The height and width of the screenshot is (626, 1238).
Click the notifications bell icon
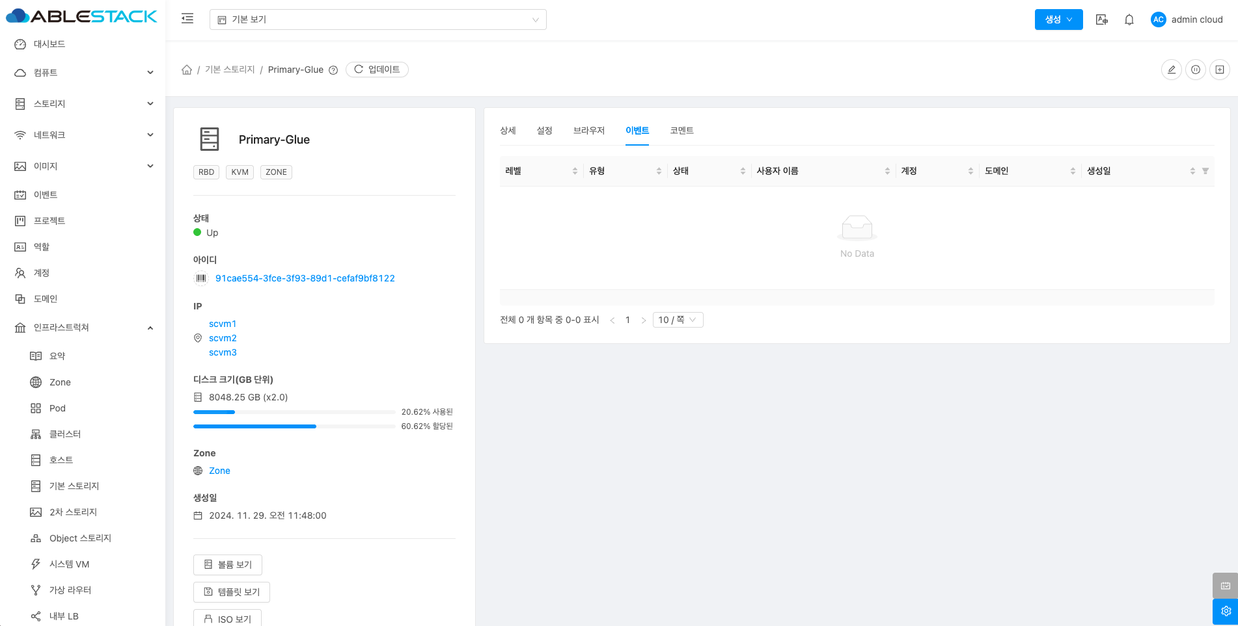click(x=1129, y=20)
